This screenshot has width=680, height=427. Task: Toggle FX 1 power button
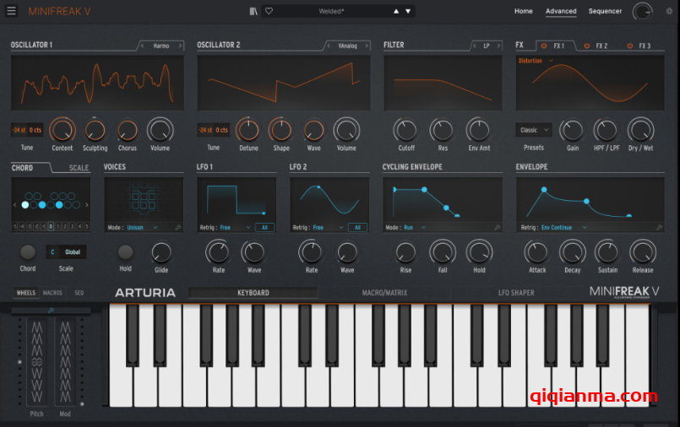544,46
